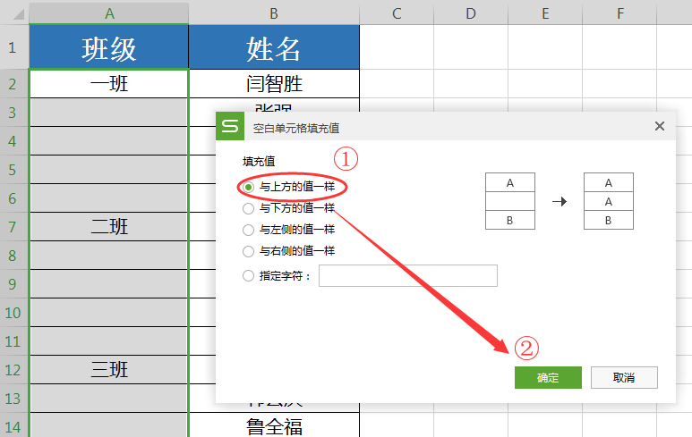Select row 11 header

click(13, 341)
